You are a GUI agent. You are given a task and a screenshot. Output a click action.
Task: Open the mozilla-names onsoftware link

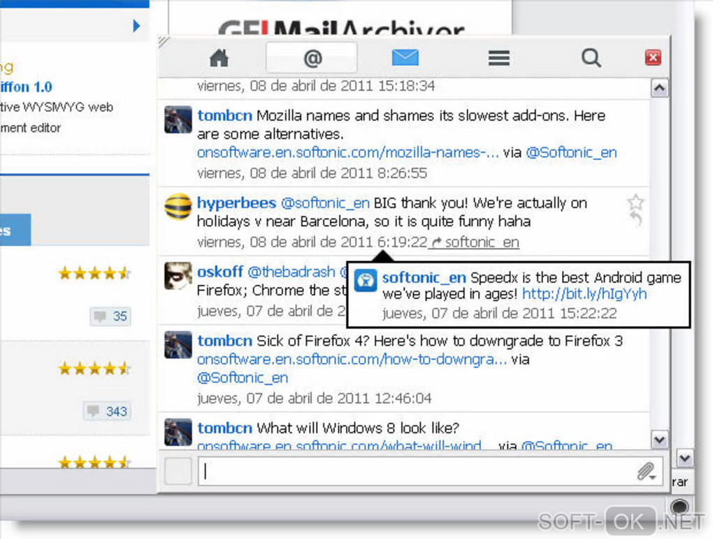(x=348, y=153)
